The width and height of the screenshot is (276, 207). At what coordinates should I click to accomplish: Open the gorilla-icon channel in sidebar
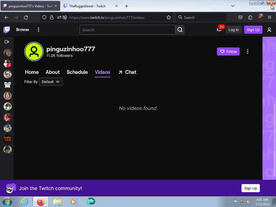(x=7, y=85)
